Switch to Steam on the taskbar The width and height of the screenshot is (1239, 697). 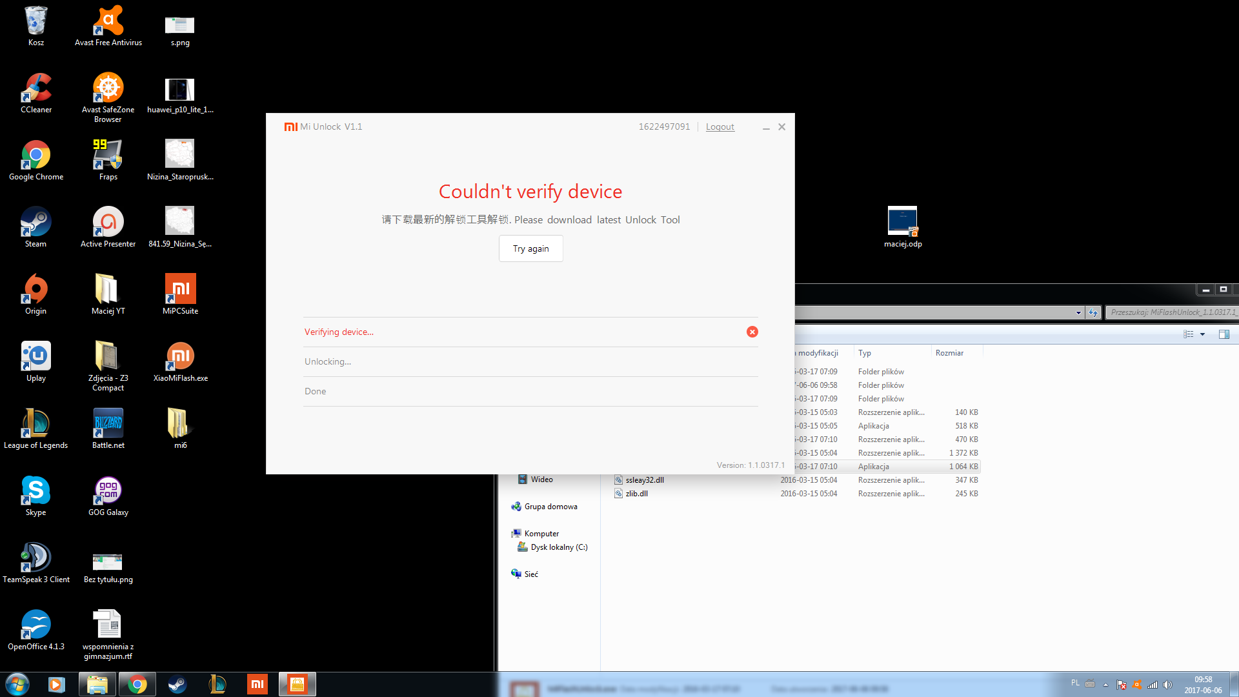click(x=177, y=684)
